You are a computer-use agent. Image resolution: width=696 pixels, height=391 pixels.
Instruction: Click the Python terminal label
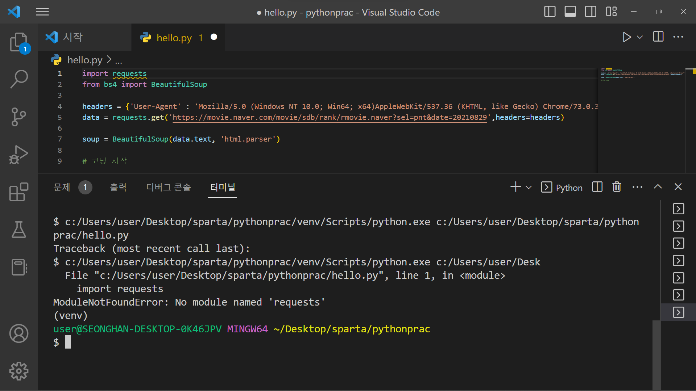point(569,188)
